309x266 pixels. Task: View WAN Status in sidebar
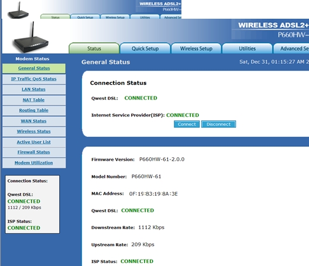[x=34, y=121]
